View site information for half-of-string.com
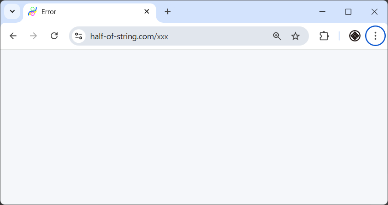The width and height of the screenshot is (388, 205). [x=79, y=36]
